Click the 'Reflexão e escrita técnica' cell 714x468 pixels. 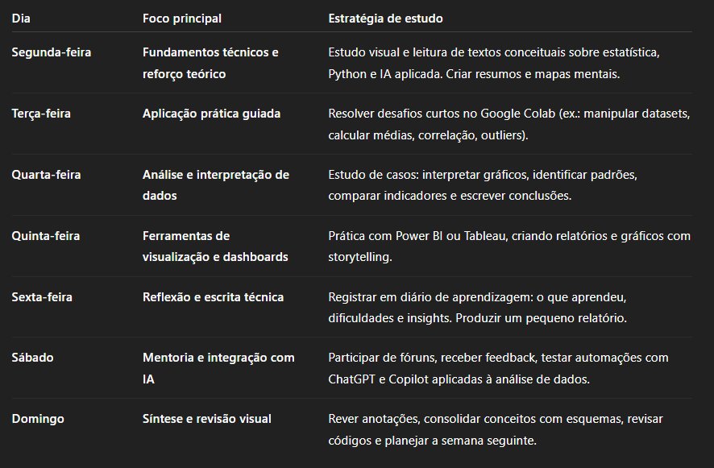213,297
